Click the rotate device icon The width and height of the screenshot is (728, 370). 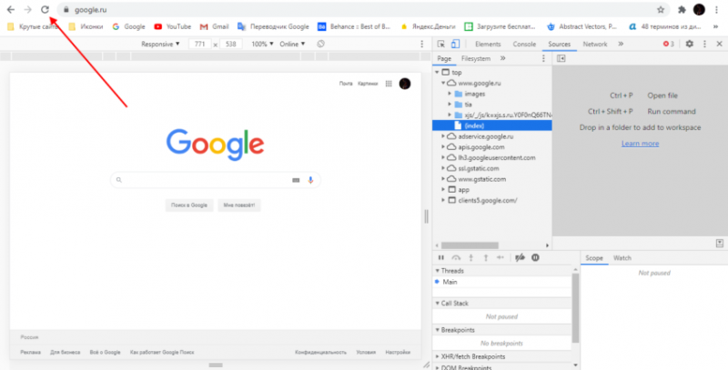pos(321,44)
